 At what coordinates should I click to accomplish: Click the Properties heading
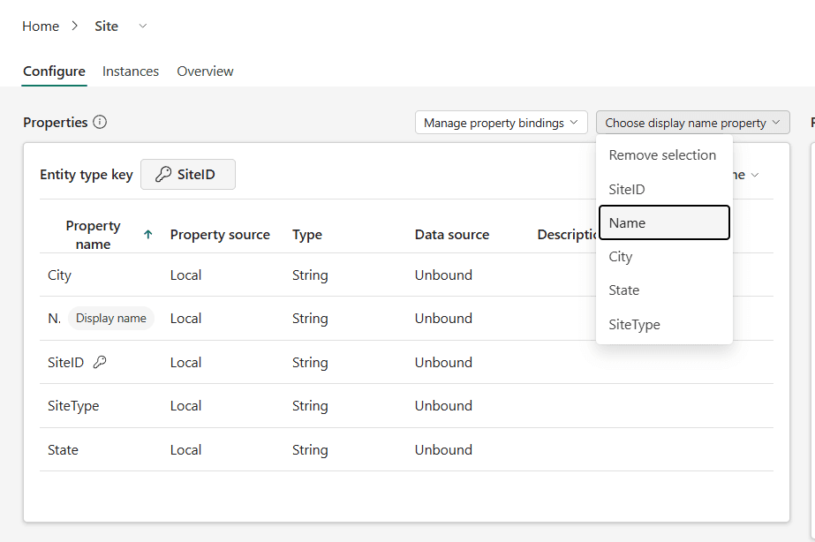tap(55, 122)
